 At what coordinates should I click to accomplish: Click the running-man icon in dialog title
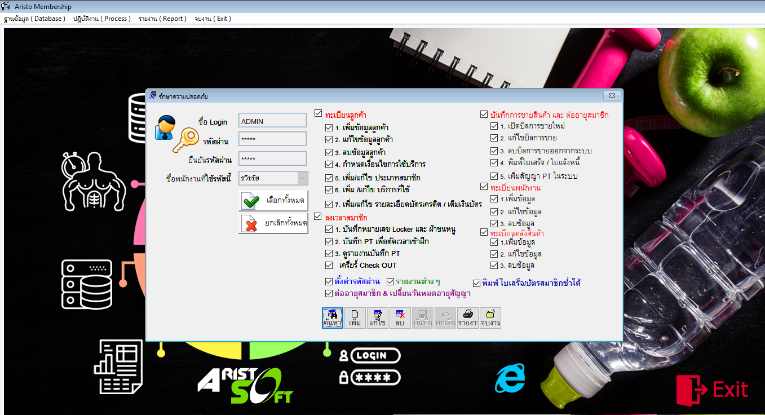pos(152,96)
